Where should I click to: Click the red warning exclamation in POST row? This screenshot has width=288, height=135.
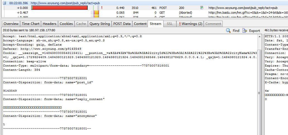pyautogui.click(x=102, y=8)
